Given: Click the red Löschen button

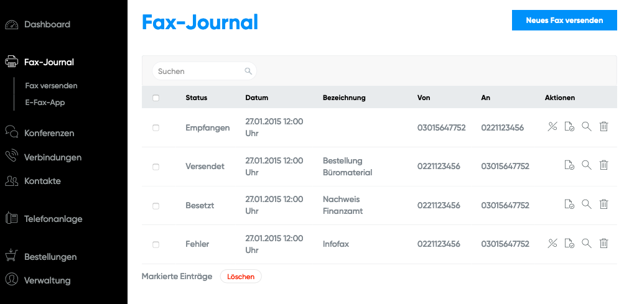Looking at the screenshot, I should 241,277.
